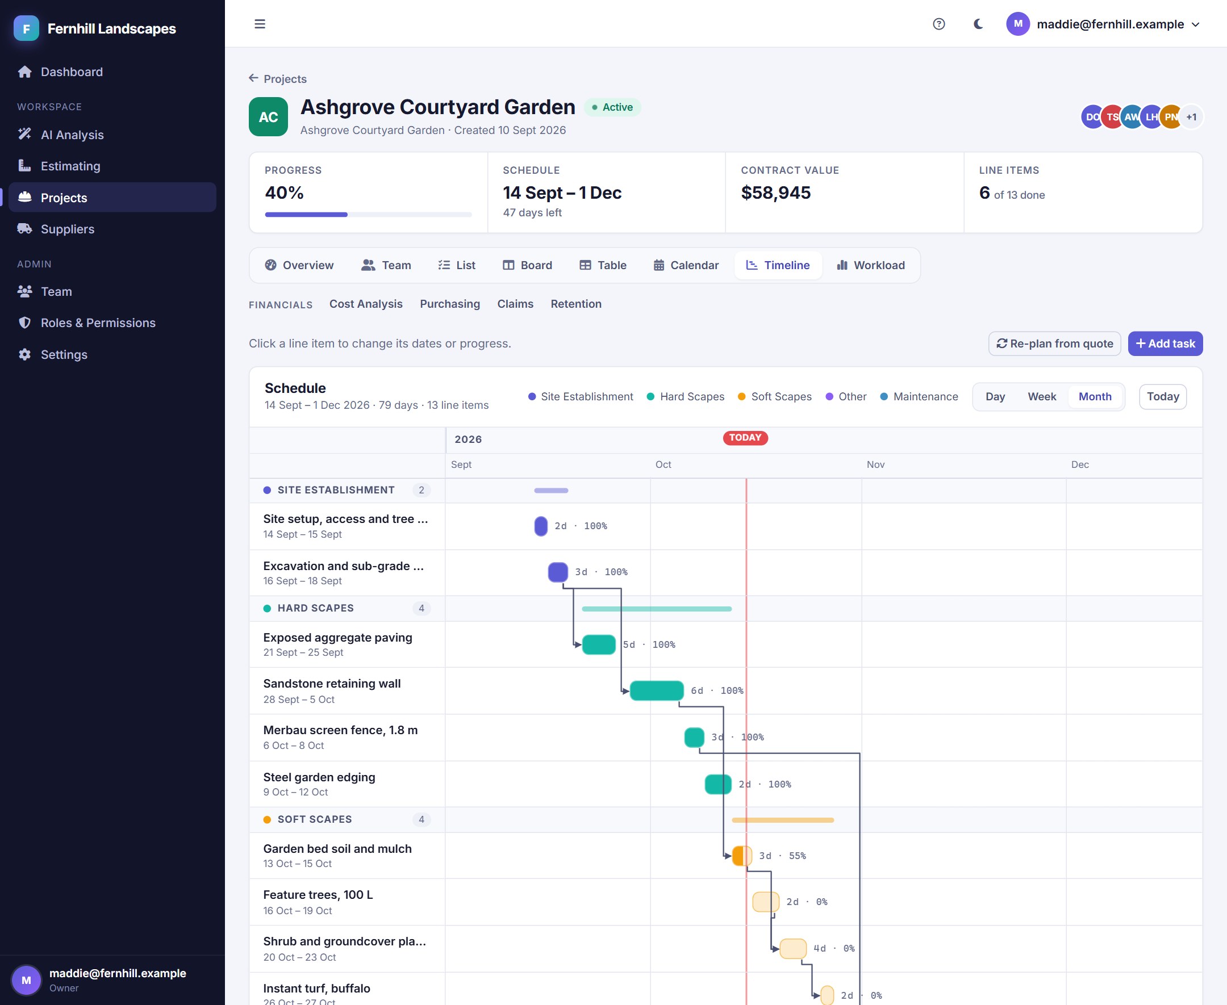Switch timeline scale to Week
Screen dimensions: 1227x1005
(x=1042, y=396)
